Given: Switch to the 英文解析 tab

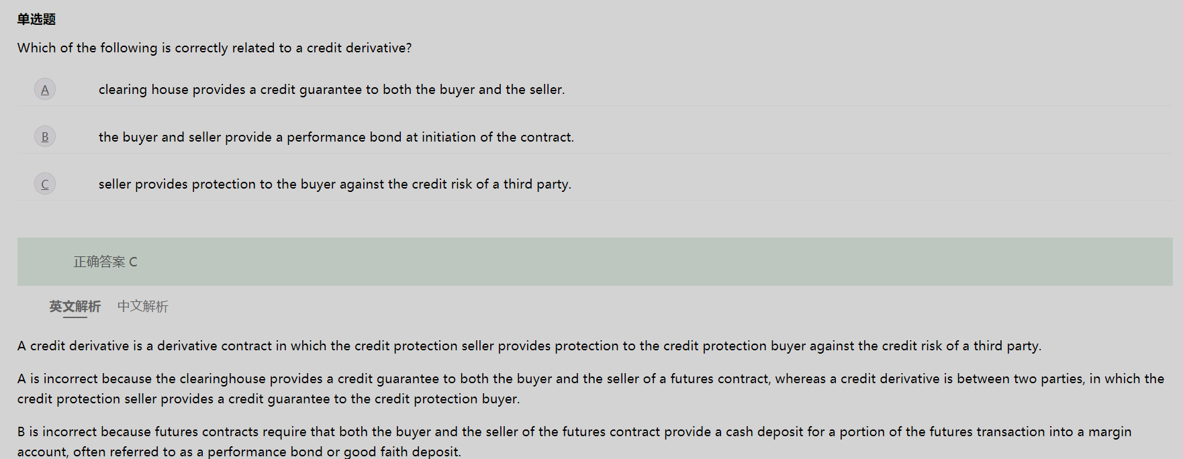Looking at the screenshot, I should tap(75, 307).
